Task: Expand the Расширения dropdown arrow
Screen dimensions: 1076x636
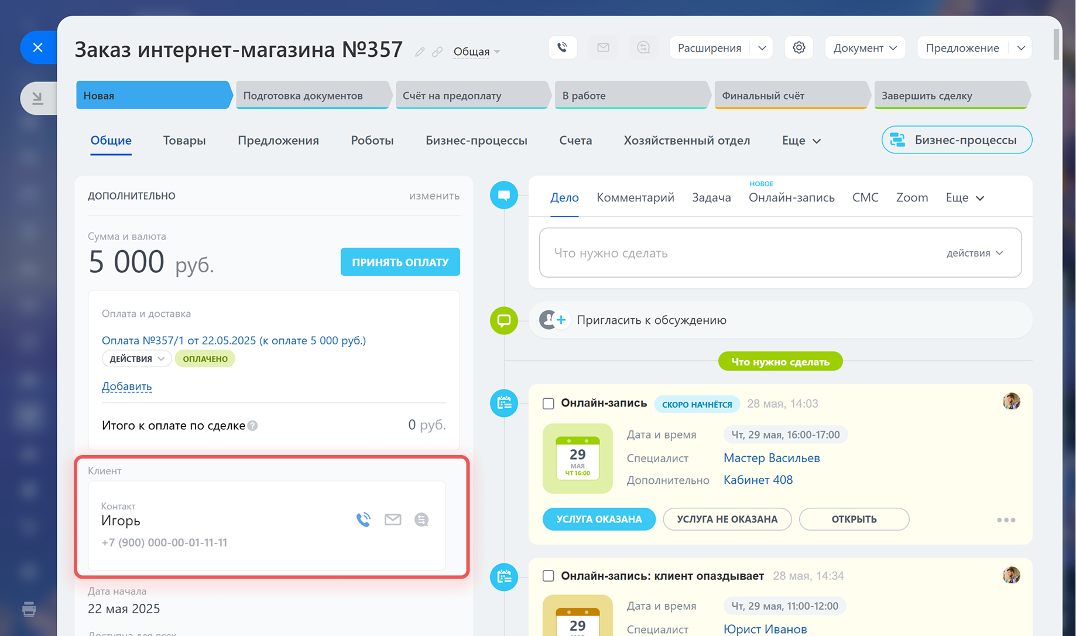Action: (x=762, y=48)
